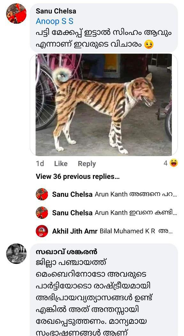
Task: Reply to Sanu Chelsa's comment
Action: [87, 164]
